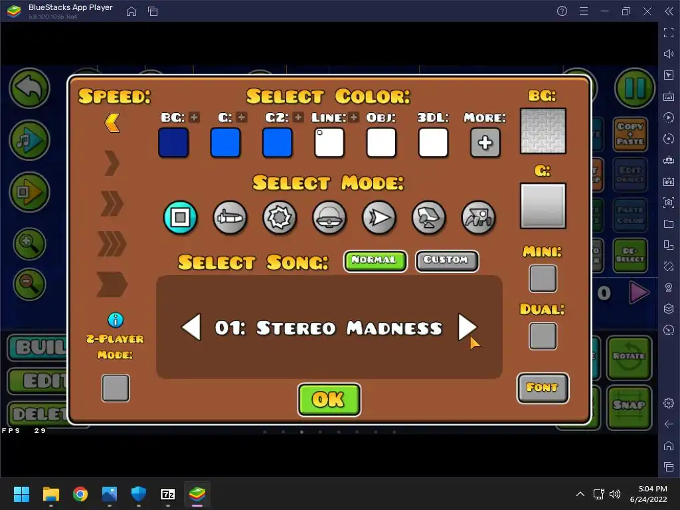Select the Spider game mode icon
Image resolution: width=680 pixels, height=510 pixels.
[x=478, y=217]
